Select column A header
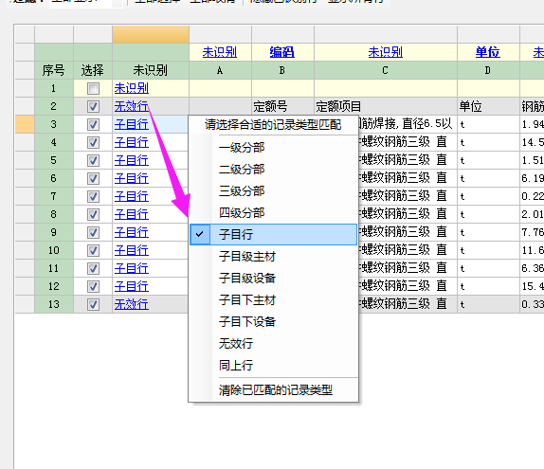544x469 pixels. click(220, 70)
